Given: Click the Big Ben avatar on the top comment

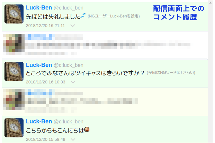Looking at the screenshot, I should click(x=14, y=14).
